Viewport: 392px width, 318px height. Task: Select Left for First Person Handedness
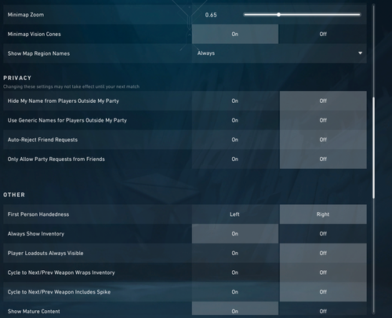click(x=235, y=214)
